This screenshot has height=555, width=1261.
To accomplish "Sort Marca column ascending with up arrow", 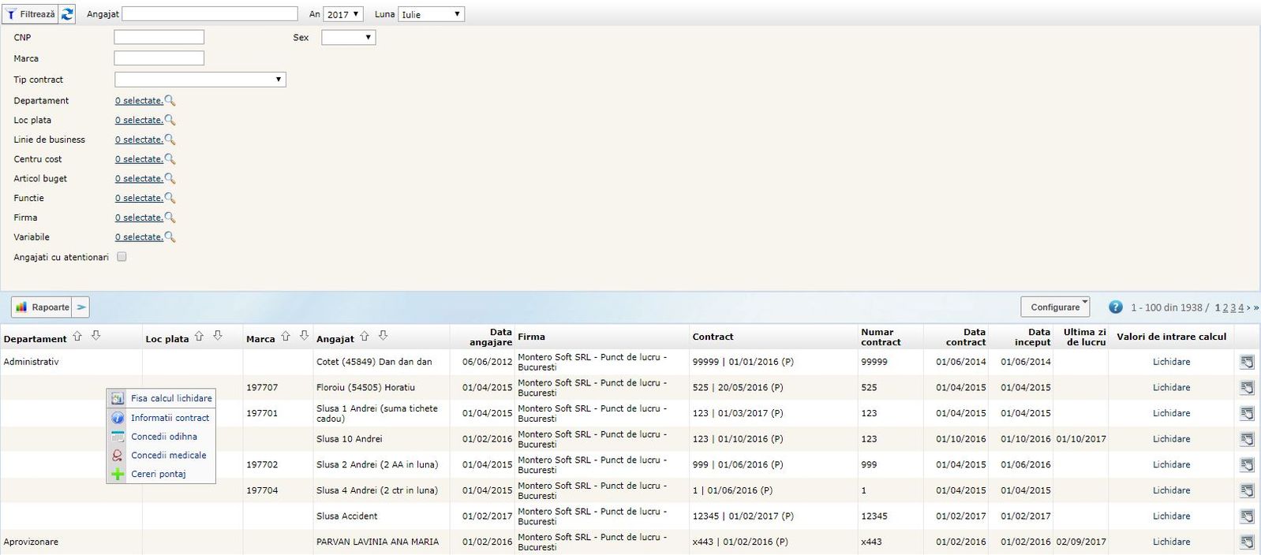I will (286, 337).
